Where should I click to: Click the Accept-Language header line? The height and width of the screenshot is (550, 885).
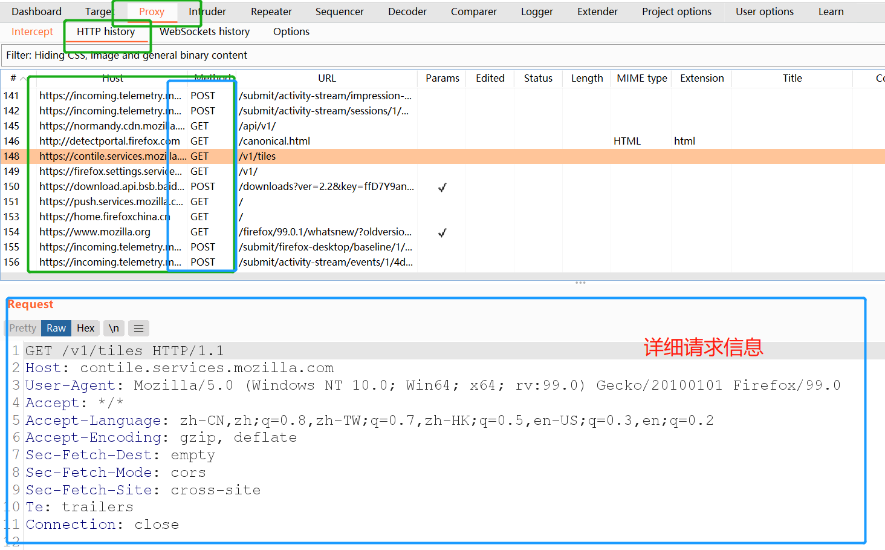369,421
